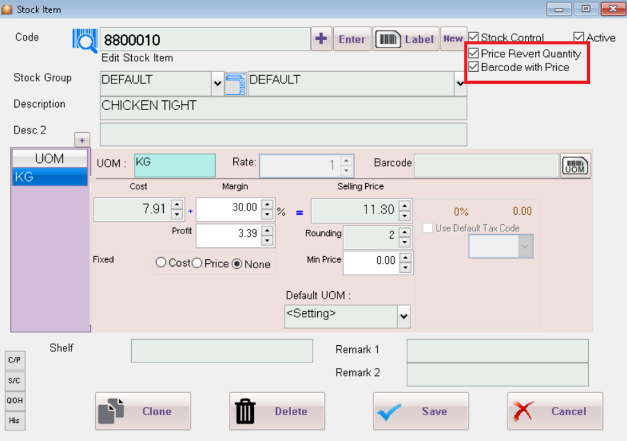Open the barcode Label printing button

click(x=406, y=39)
